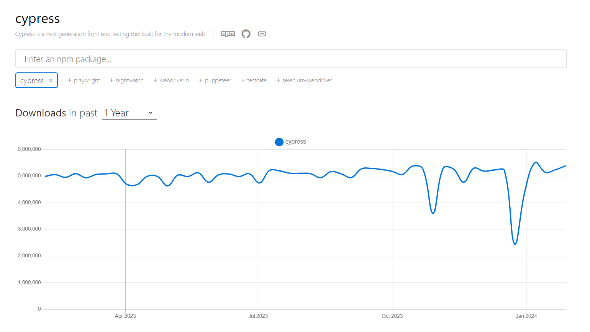Click the cypress legend label
This screenshot has height=332, width=590.
295,142
